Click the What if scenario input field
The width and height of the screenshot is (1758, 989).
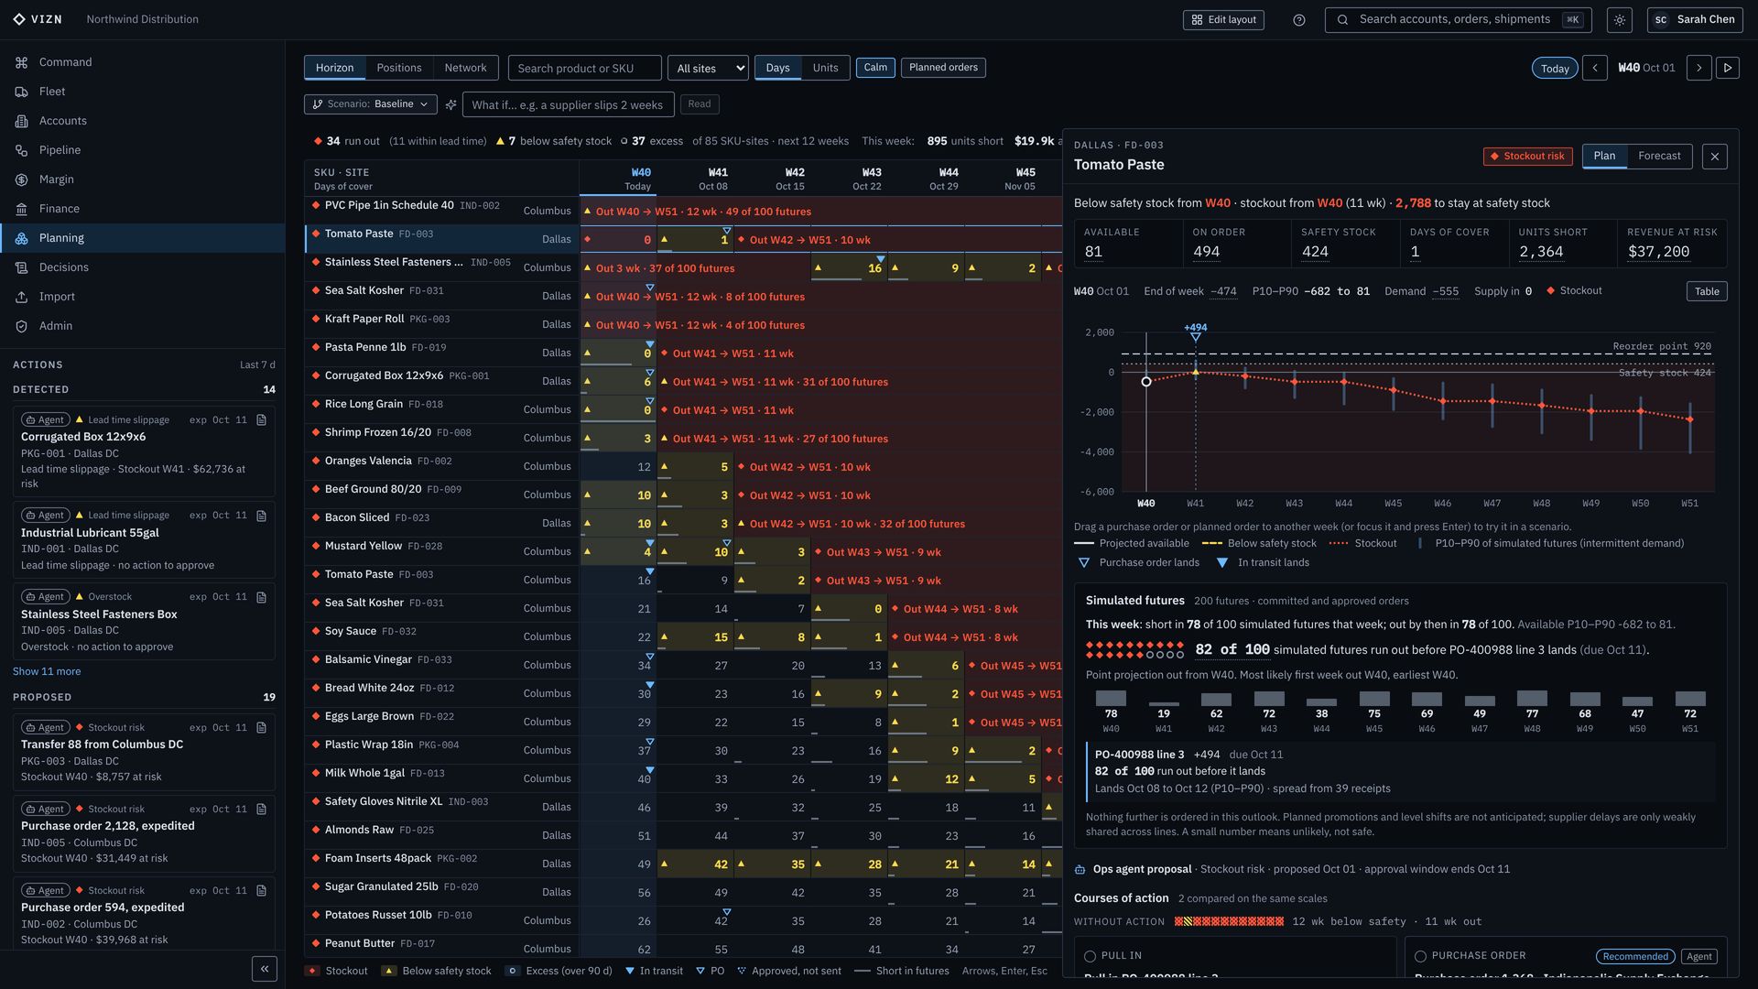click(x=568, y=104)
